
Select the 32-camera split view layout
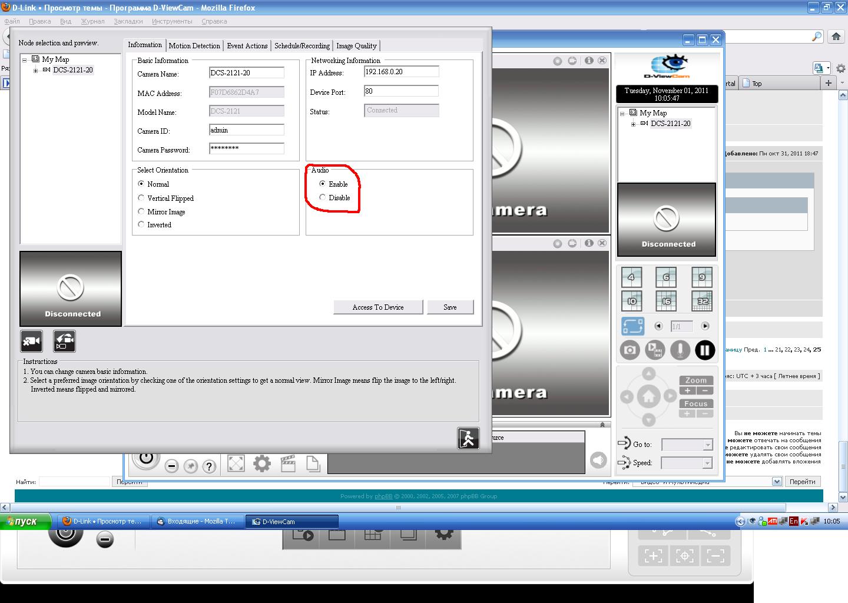click(x=701, y=301)
